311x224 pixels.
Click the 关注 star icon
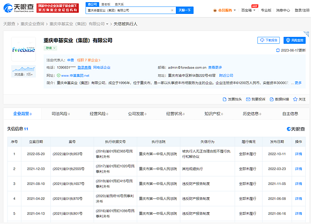click(x=295, y=99)
